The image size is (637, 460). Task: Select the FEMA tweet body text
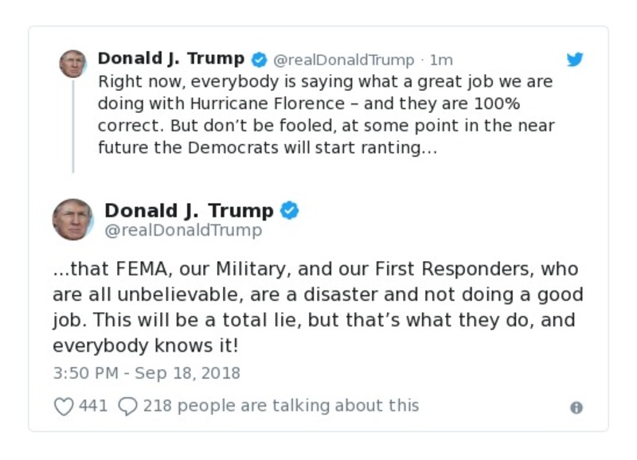tap(318, 306)
